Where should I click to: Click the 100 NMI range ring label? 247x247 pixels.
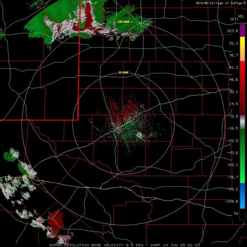pyautogui.click(x=123, y=22)
